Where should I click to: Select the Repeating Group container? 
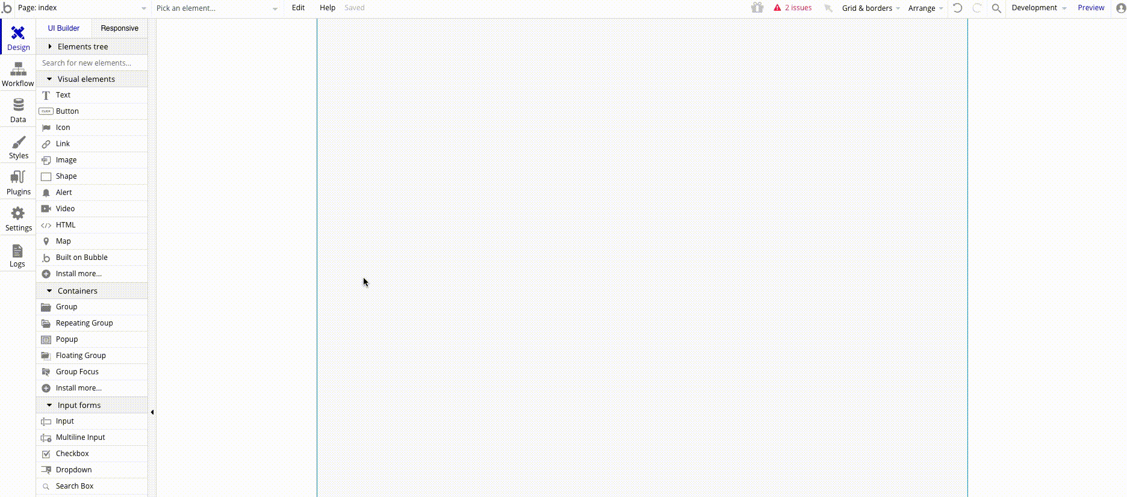pos(92,323)
